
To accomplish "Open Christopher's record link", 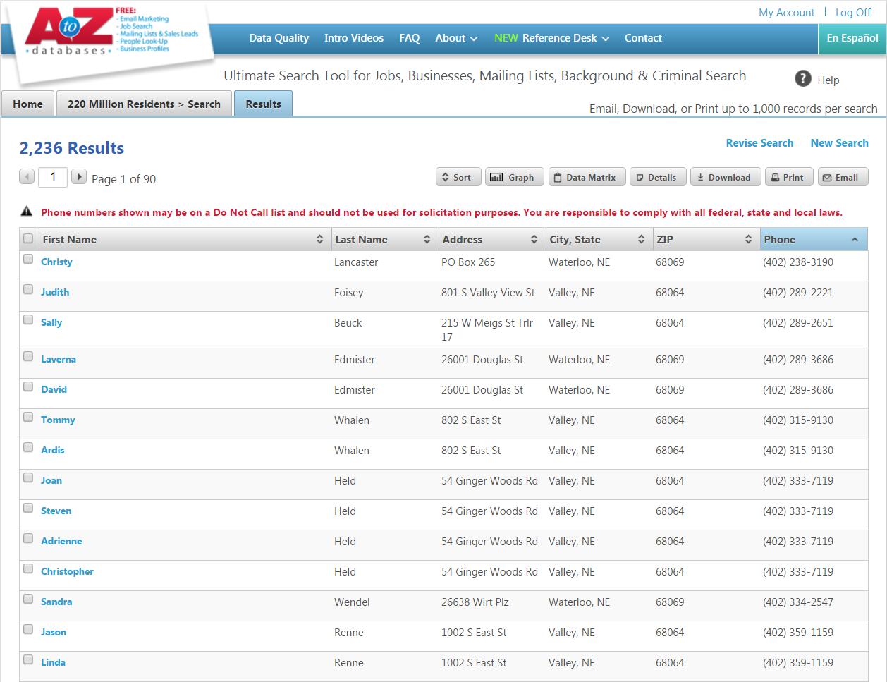I will click(x=67, y=571).
